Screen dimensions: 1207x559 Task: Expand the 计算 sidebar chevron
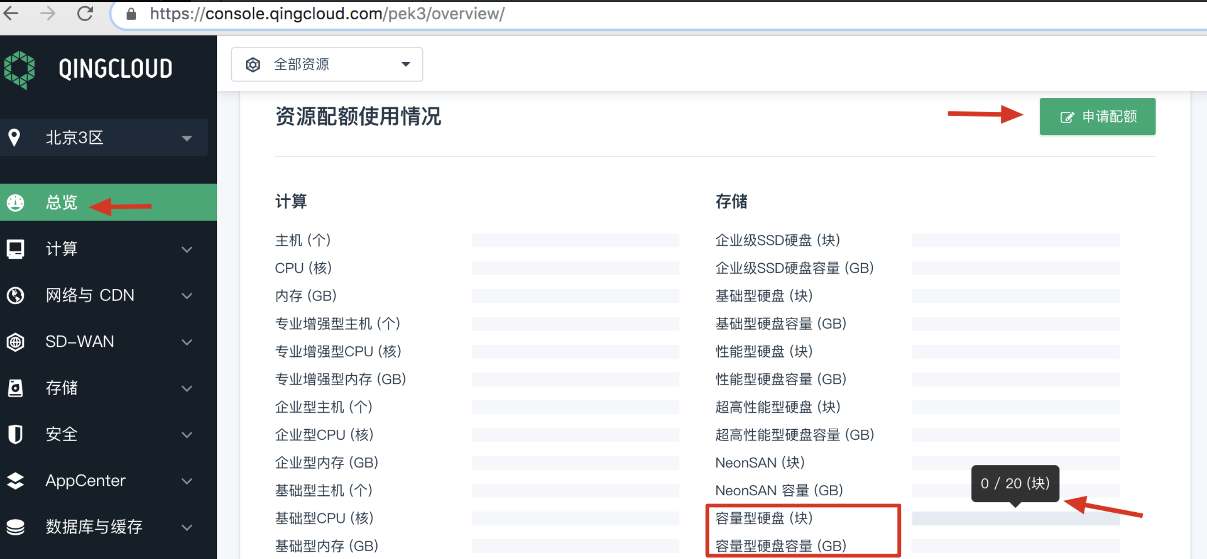tap(187, 250)
